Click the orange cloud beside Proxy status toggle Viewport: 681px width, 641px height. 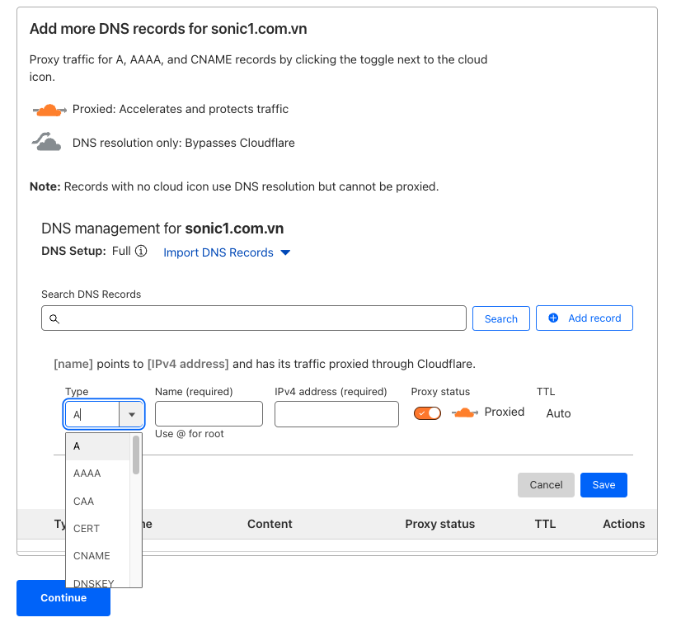[465, 412]
